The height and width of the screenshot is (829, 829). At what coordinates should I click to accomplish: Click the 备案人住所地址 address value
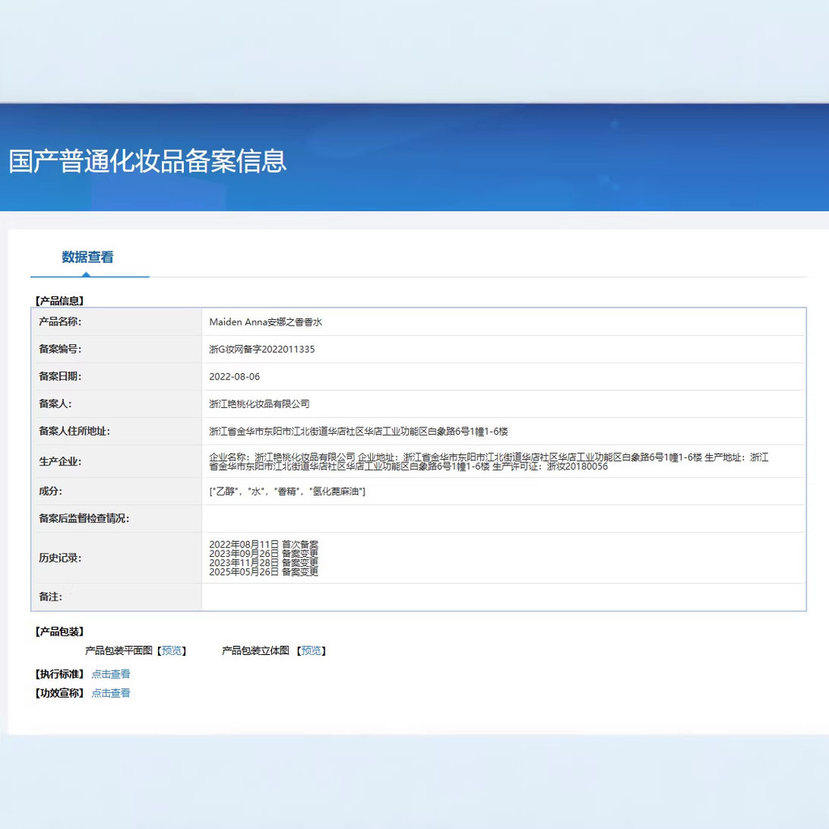point(358,432)
